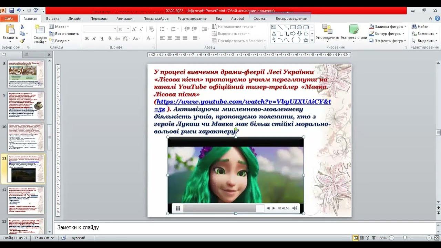Click the Save icon in quick access toolbar
The image size is (441, 248).
coord(11,11)
